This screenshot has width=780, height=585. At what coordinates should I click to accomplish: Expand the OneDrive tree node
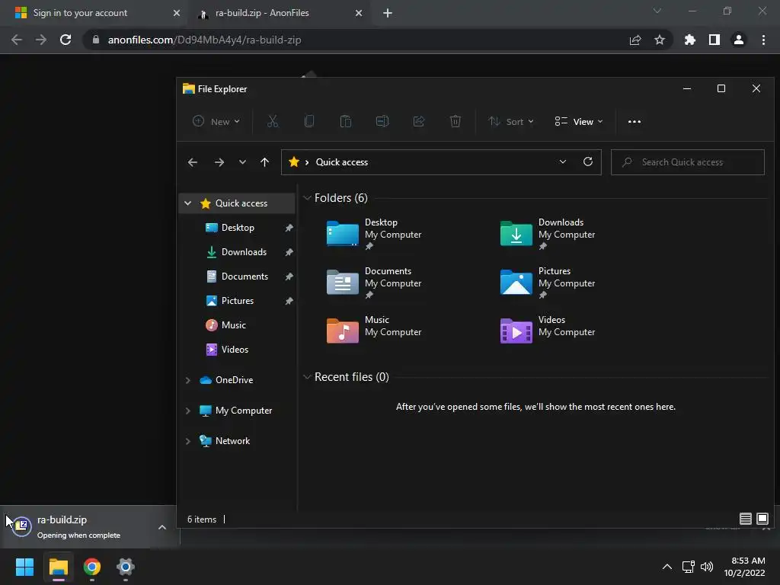[187, 380]
